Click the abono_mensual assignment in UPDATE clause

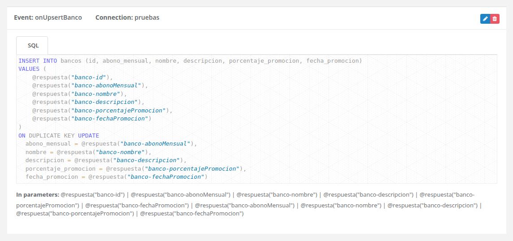point(112,143)
